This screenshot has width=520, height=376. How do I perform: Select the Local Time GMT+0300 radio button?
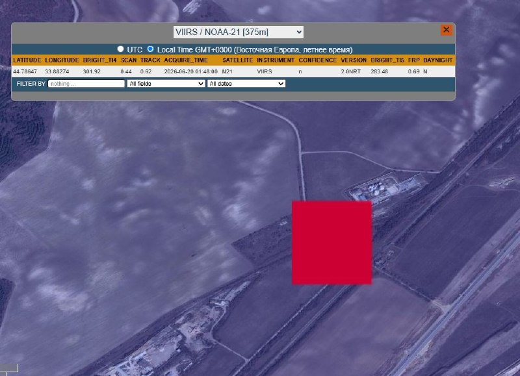click(x=150, y=49)
